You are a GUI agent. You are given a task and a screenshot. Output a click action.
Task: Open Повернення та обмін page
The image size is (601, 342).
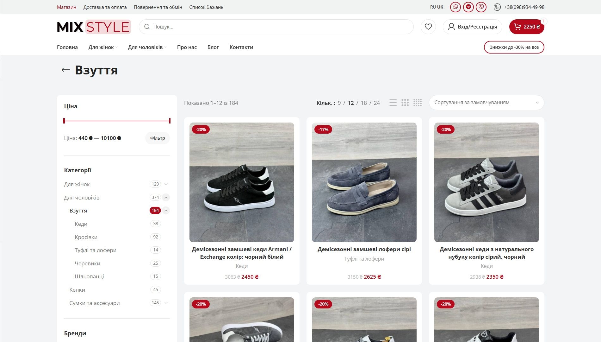point(158,7)
